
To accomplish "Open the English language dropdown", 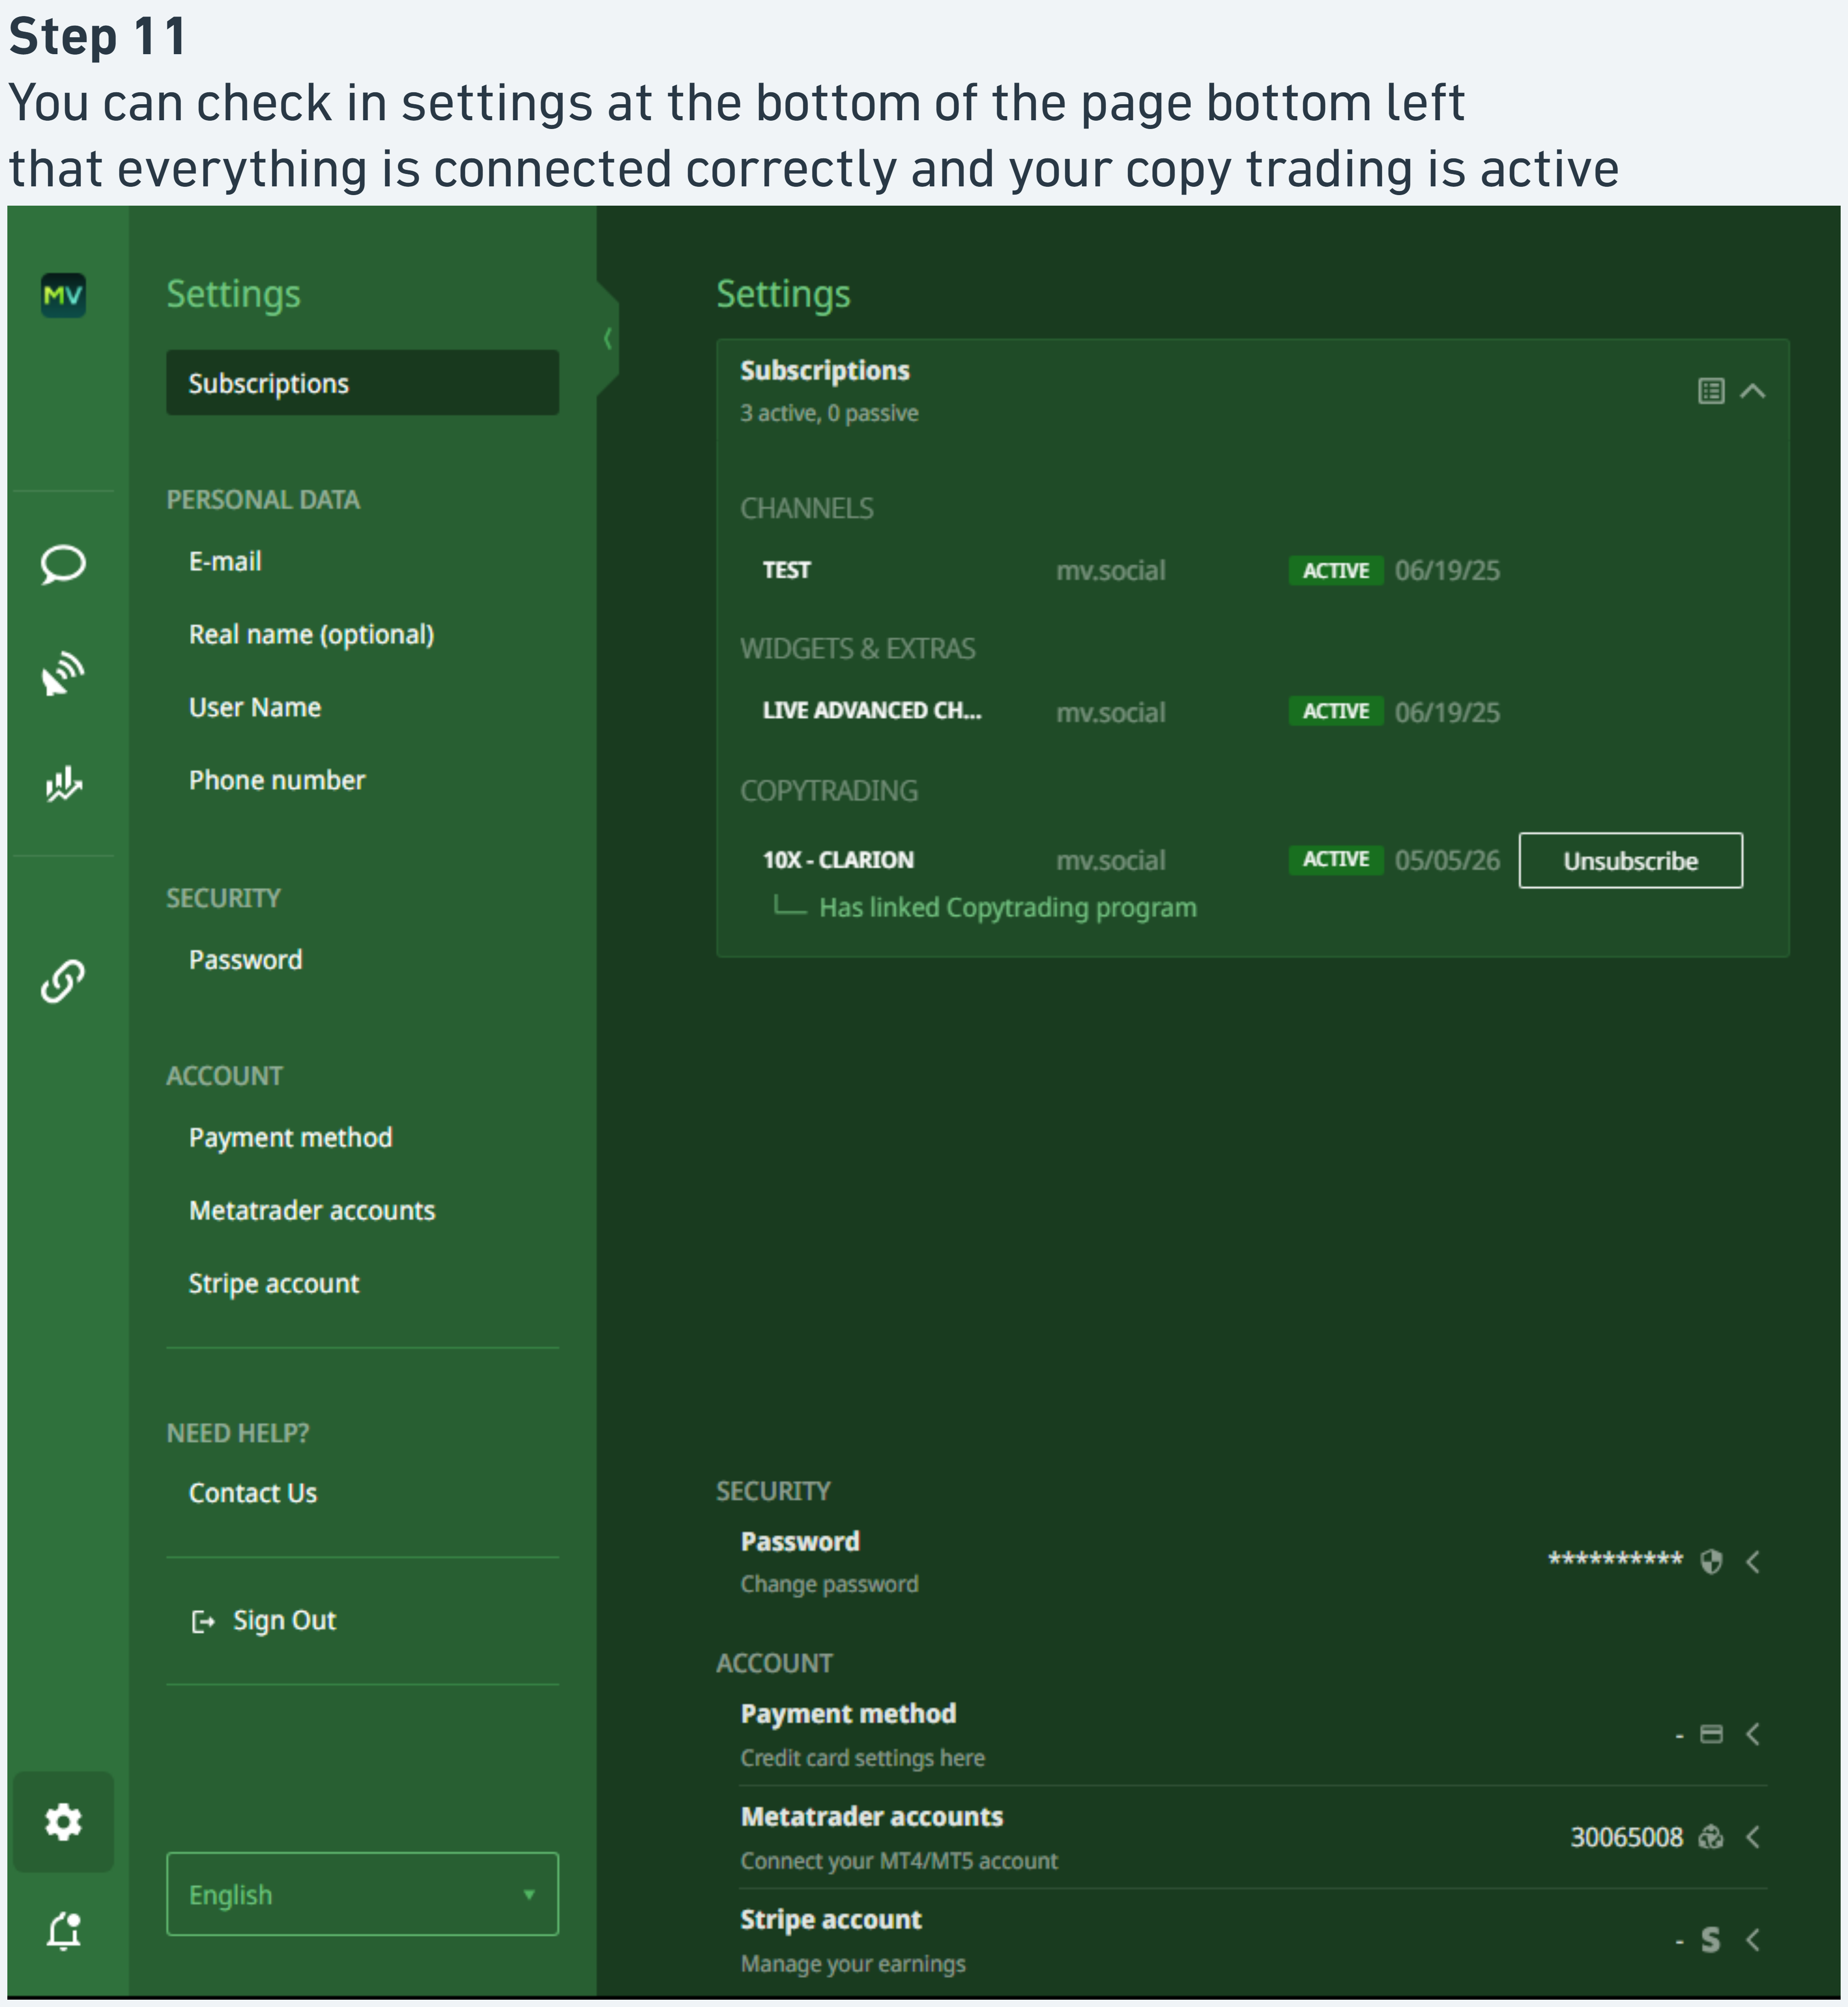I will (362, 1894).
